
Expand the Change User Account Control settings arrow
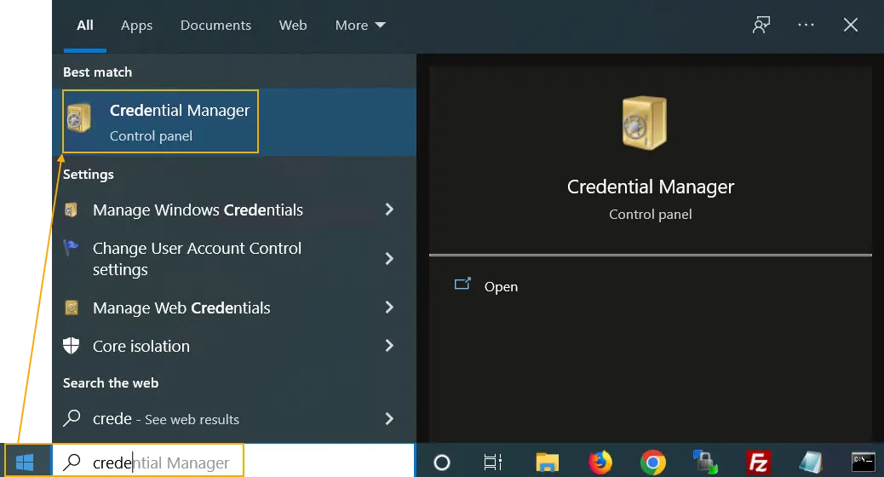tap(389, 259)
